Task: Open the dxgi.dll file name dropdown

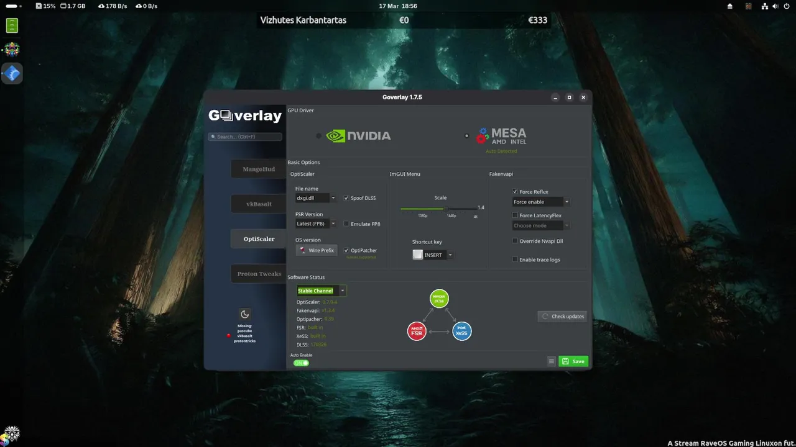Action: pos(315,198)
